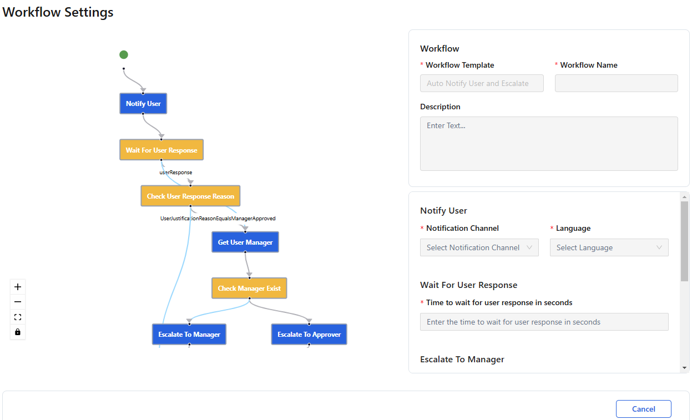
Task: Select the Wait For User Response node
Action: (x=161, y=150)
